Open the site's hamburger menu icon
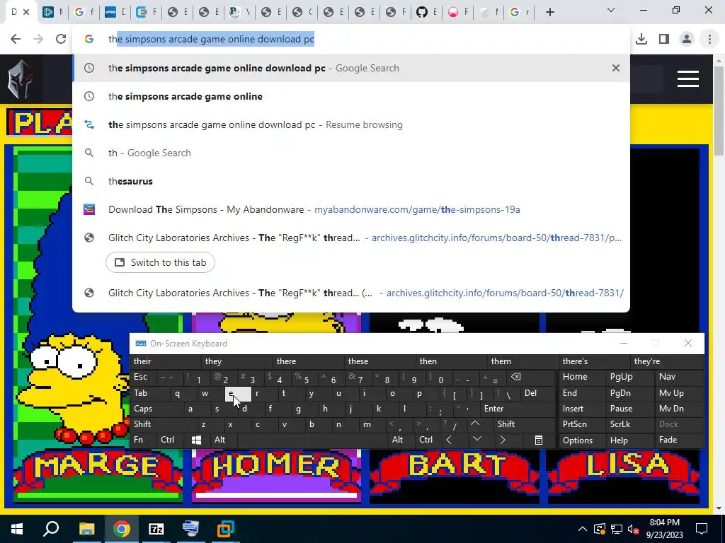This screenshot has width=725, height=543. (x=687, y=79)
